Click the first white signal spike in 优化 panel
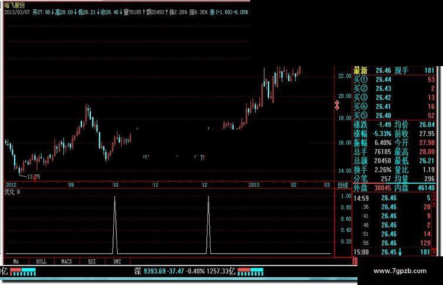 pos(115,225)
